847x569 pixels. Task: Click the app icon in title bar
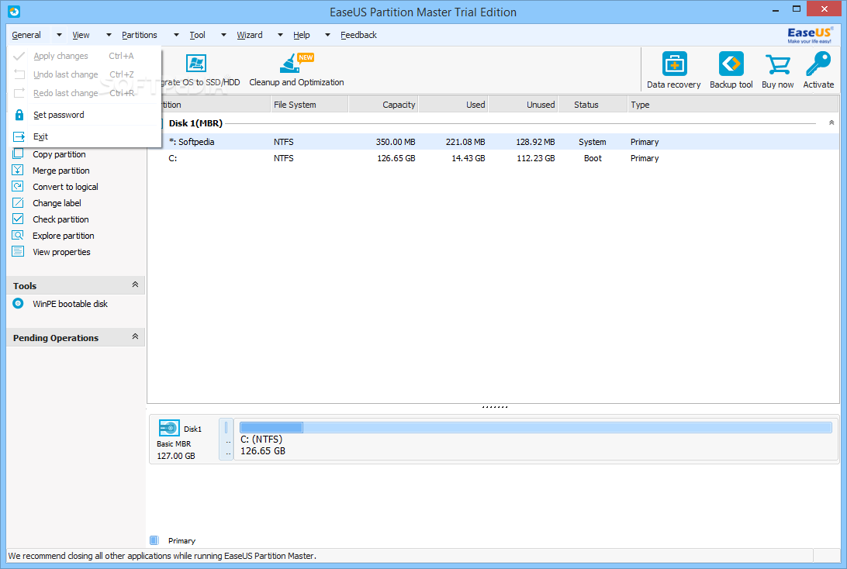[14, 12]
